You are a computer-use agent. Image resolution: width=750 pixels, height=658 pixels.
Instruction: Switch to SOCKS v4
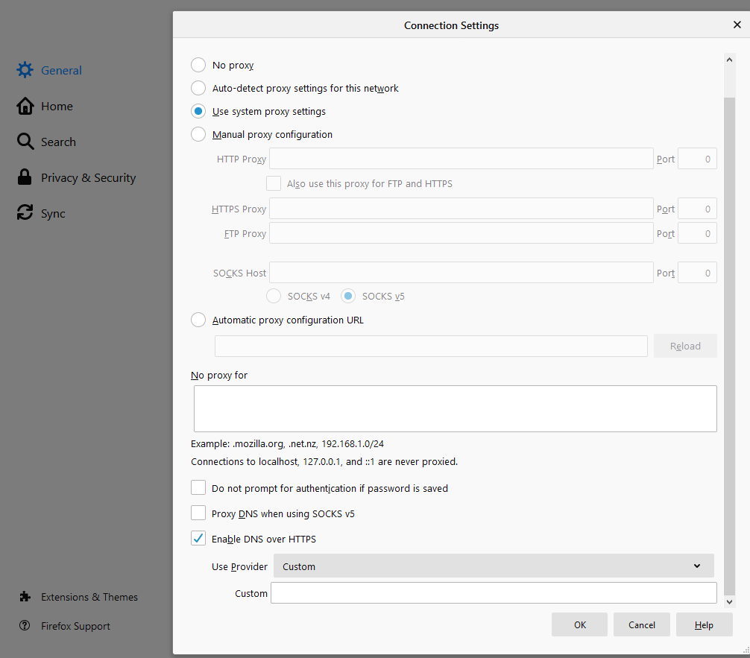[273, 296]
